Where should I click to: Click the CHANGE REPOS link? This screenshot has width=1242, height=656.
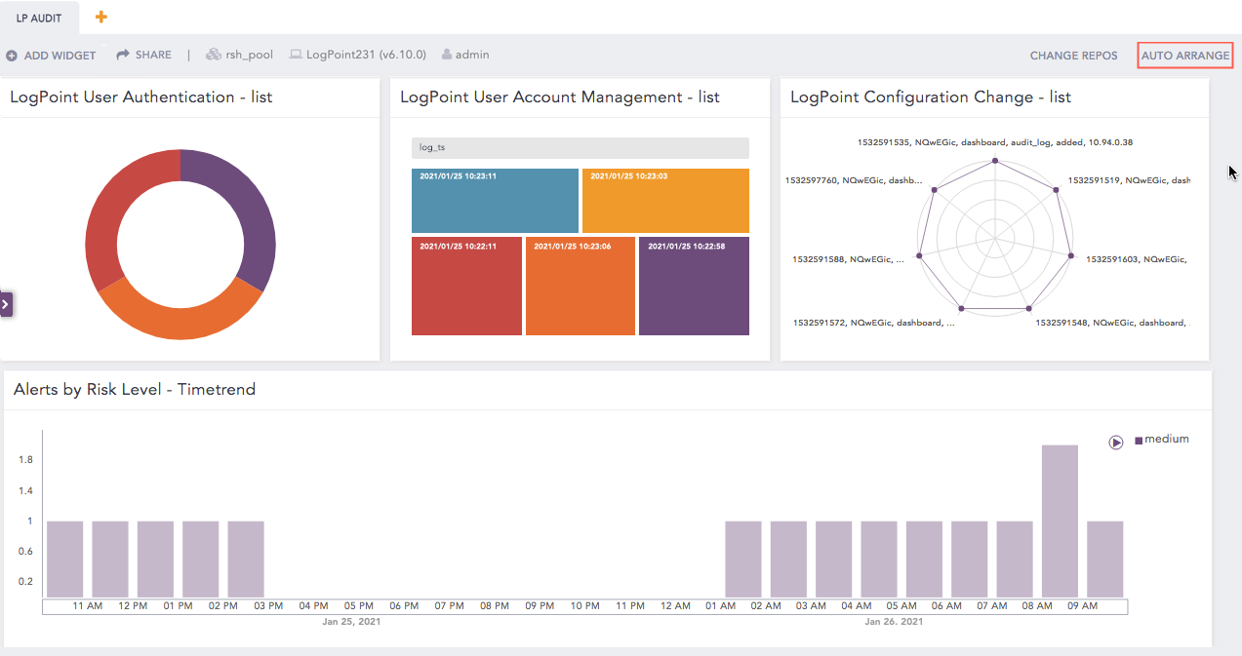pos(1073,56)
